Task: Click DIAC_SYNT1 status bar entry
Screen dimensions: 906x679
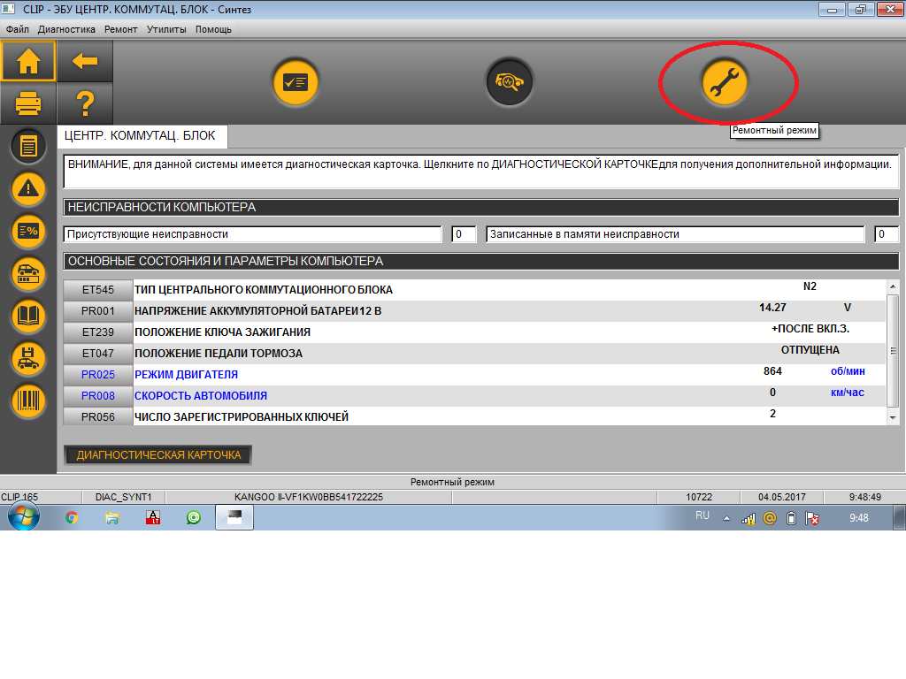Action: point(124,497)
